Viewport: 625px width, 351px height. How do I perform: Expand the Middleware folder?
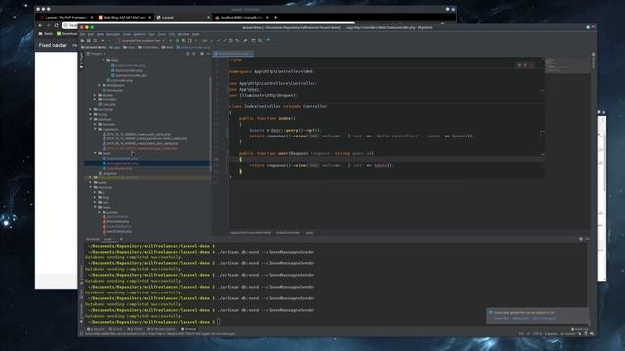coord(100,85)
